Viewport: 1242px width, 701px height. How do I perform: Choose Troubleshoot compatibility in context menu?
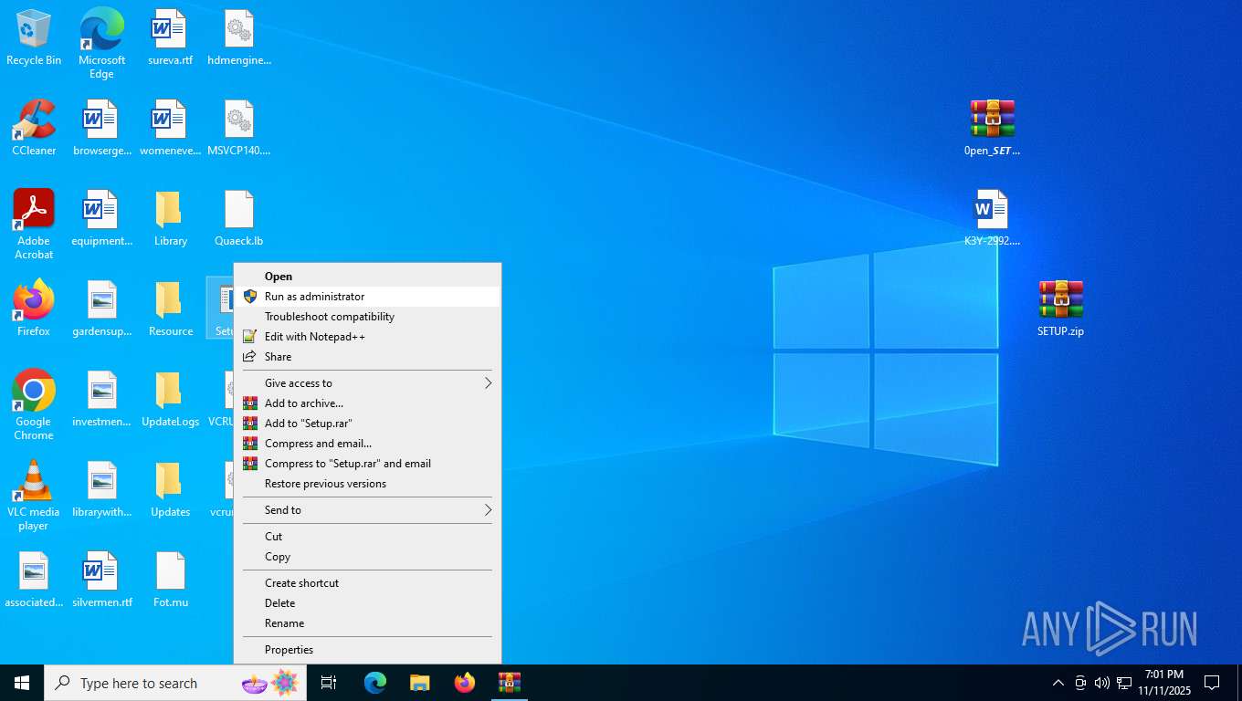[367, 317]
